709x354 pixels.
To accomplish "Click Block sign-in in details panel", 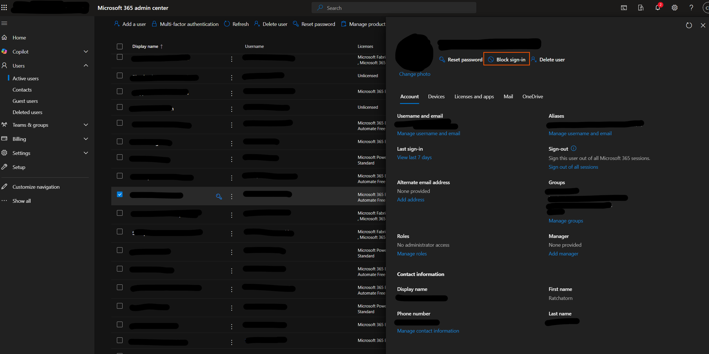I will tap(506, 59).
